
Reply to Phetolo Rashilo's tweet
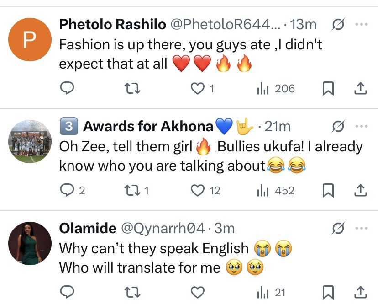[67, 88]
